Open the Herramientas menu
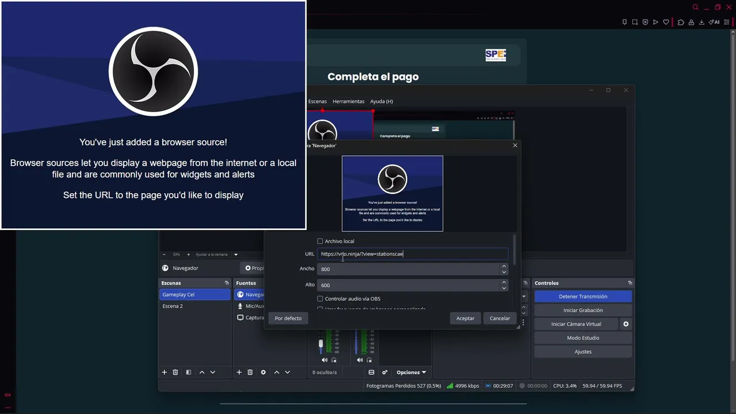Image resolution: width=736 pixels, height=414 pixels. click(x=348, y=101)
